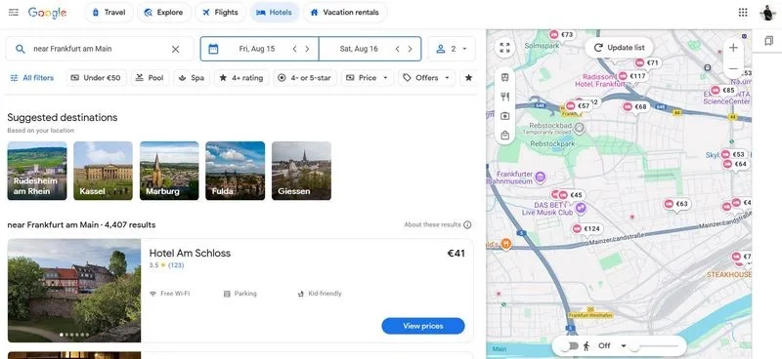Click the Fri, Aug 15 check-in date
The image size is (782, 359).
(x=257, y=49)
